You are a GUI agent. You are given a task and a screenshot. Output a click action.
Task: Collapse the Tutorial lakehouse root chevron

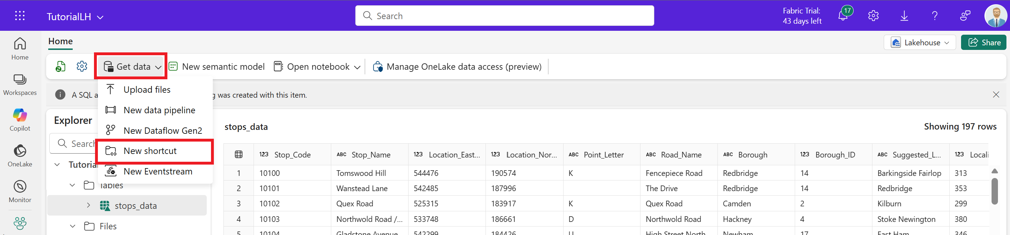pyautogui.click(x=57, y=165)
